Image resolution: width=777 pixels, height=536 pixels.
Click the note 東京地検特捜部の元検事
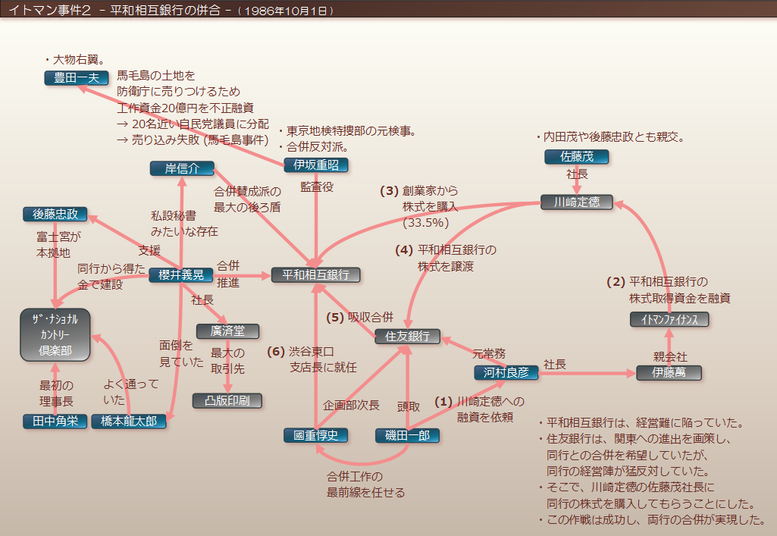(347, 131)
